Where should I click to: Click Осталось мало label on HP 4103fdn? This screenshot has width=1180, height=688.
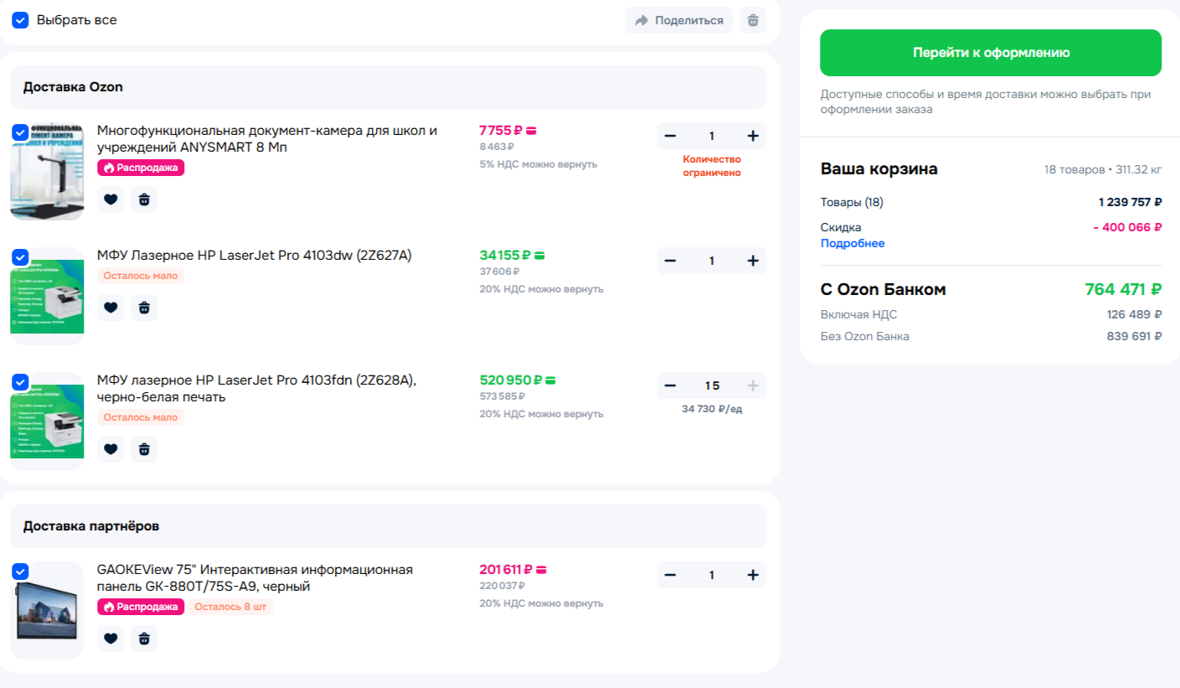141,417
